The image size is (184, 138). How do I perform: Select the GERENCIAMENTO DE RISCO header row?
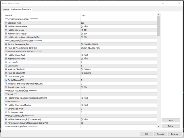[x=80, y=51]
